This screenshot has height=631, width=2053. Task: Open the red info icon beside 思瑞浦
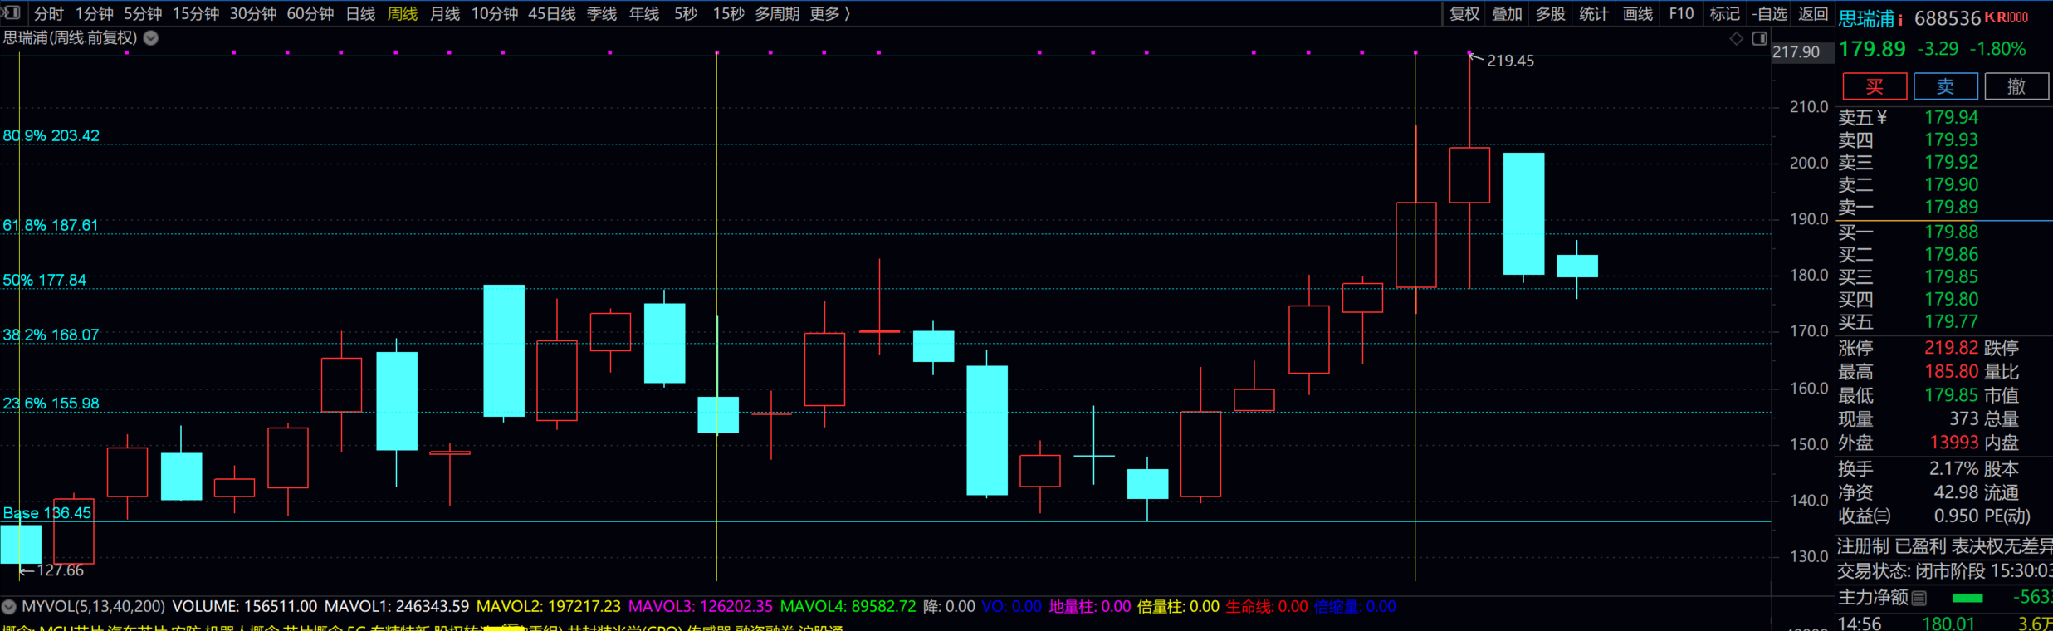(x=1900, y=20)
